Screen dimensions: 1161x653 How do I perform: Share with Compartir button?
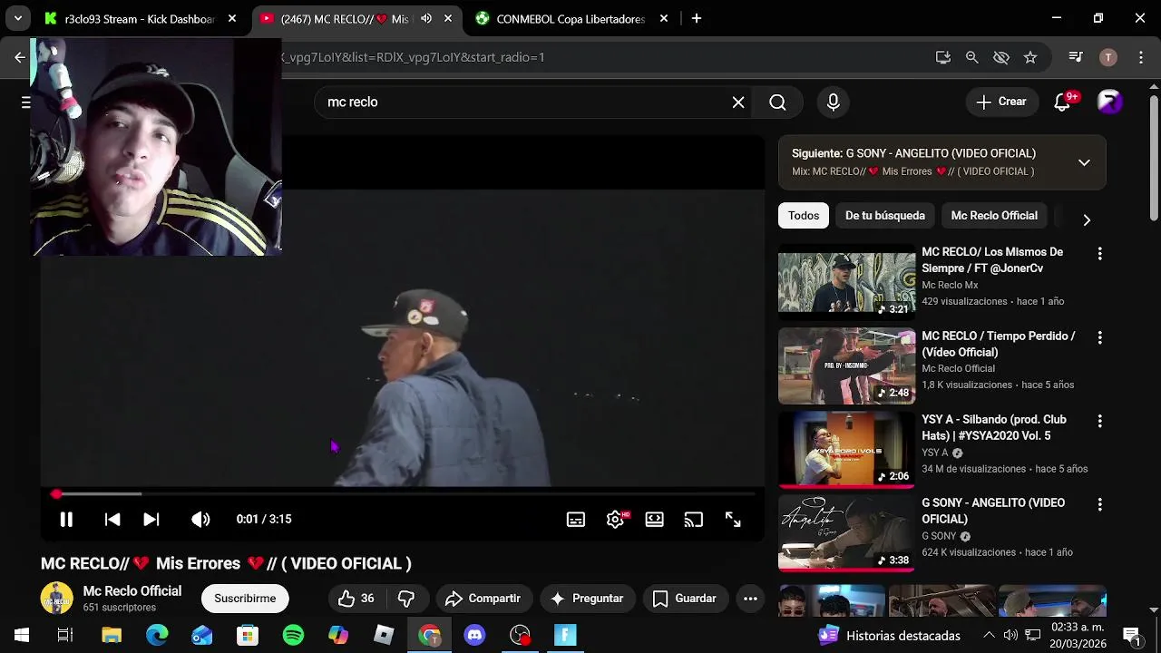(483, 599)
